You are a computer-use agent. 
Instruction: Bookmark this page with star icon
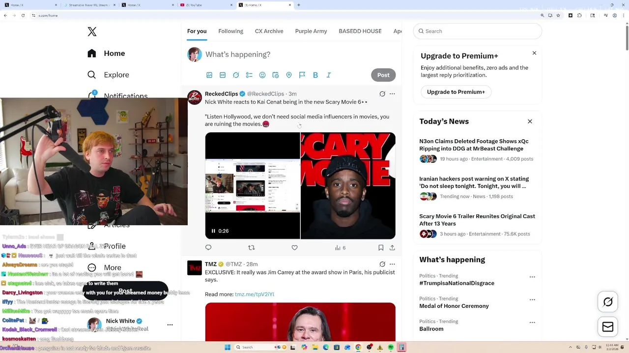pos(558,15)
